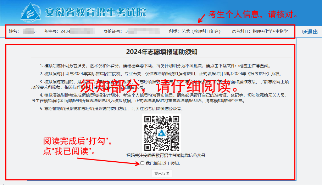322x185 pixels.
Task: Click the triangular logo in the header
Action: [30, 12]
